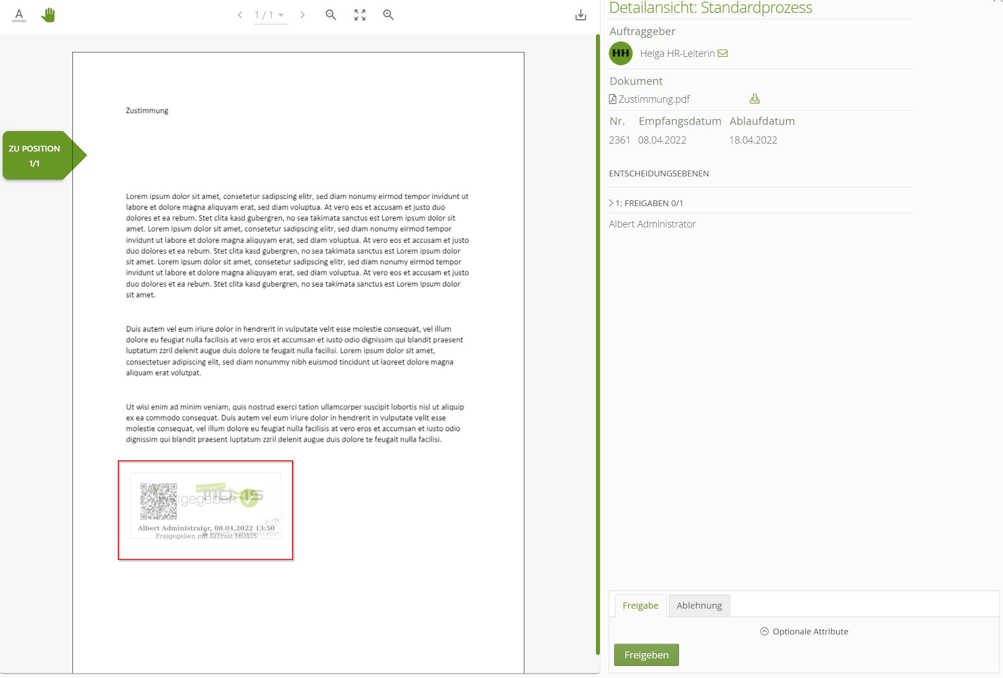Activate the hand pan tool
The image size is (1003, 678).
[48, 15]
